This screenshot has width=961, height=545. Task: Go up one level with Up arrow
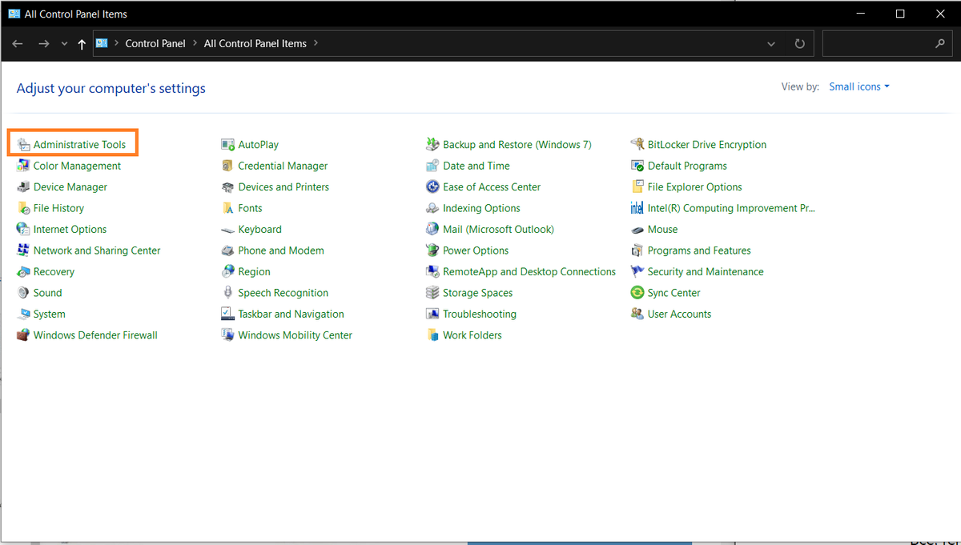82,44
